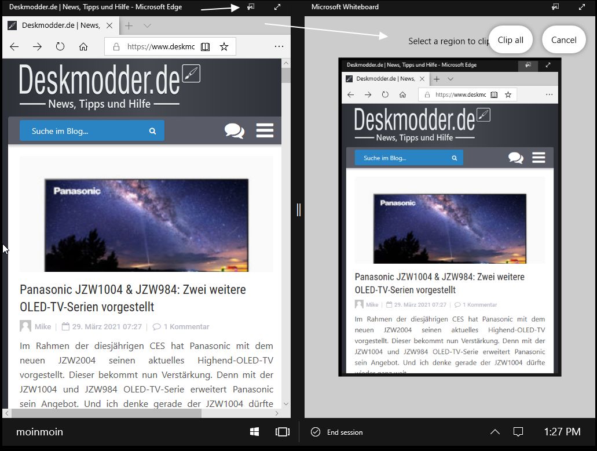The height and width of the screenshot is (451, 597).
Task: Open the '1 Kommentar' link in the Edge window
Action: point(186,327)
